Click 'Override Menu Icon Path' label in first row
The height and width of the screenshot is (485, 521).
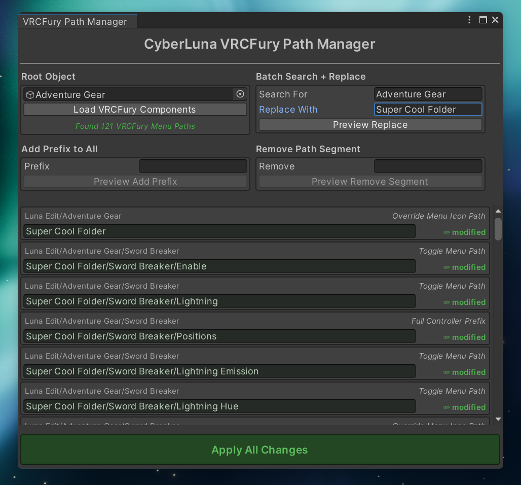click(x=438, y=216)
